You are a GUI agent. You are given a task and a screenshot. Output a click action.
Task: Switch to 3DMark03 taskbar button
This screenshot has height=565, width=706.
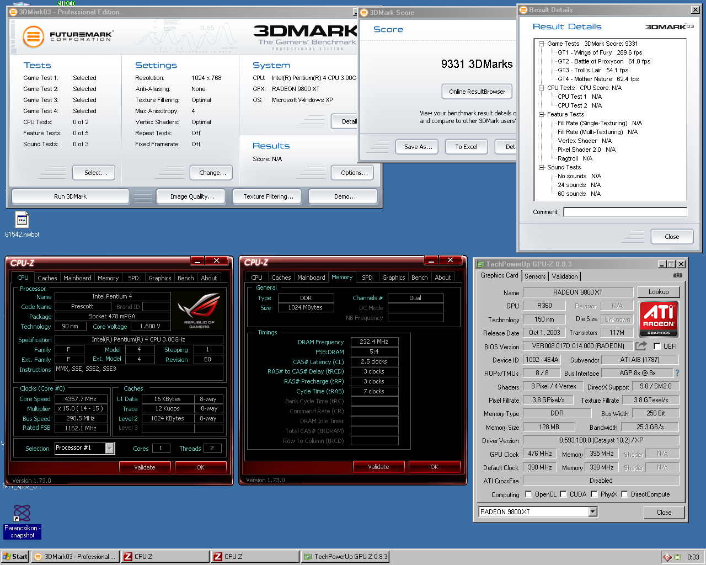click(75, 557)
